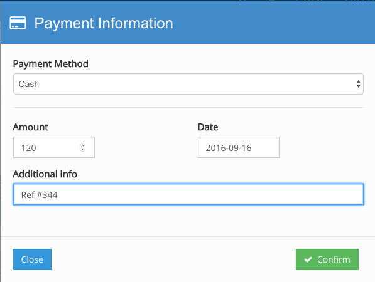Place cursor after Ref #344 text
The width and height of the screenshot is (375, 282).
click(58, 195)
